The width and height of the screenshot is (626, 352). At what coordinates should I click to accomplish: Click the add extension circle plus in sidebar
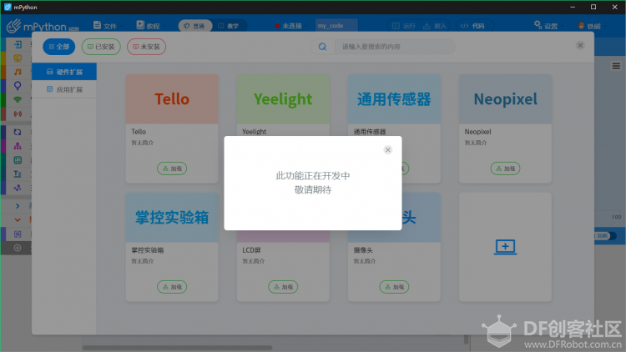(18, 249)
